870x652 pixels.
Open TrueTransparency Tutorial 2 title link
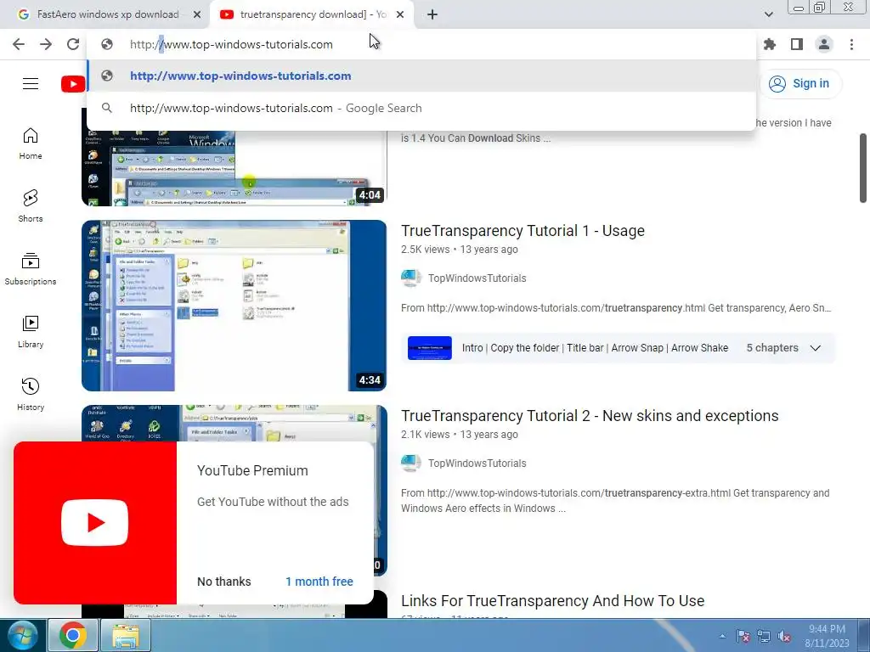point(590,416)
